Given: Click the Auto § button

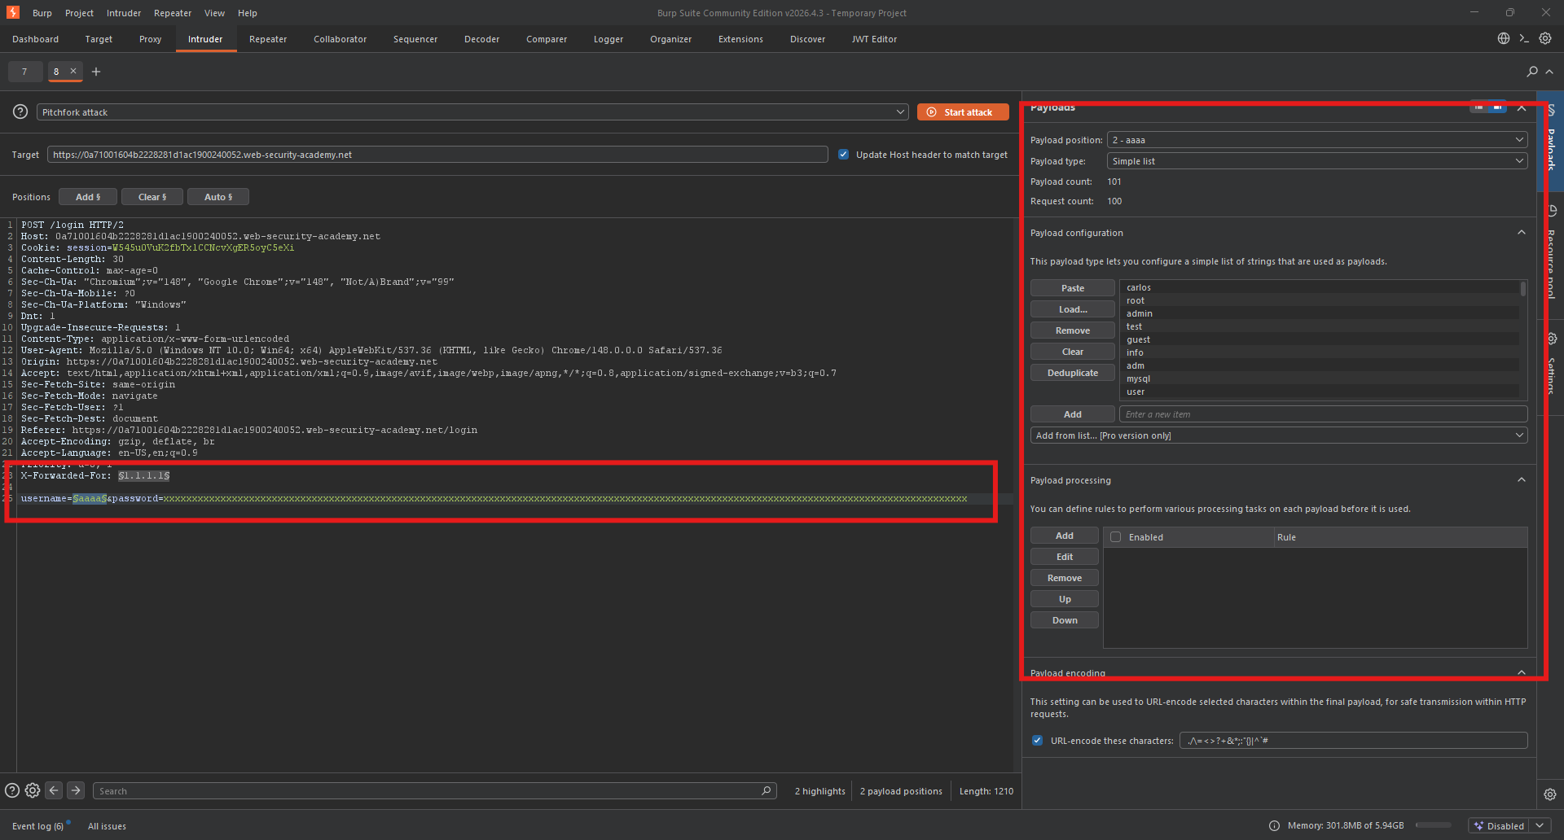Looking at the screenshot, I should pos(218,197).
